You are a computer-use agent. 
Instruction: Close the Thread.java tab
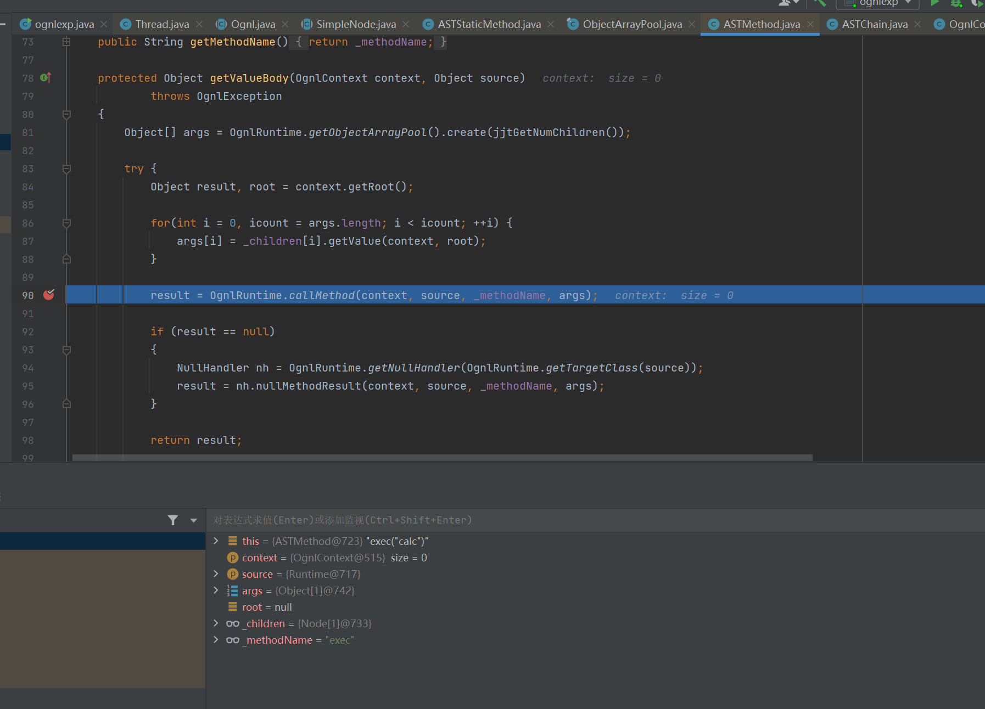(x=199, y=24)
